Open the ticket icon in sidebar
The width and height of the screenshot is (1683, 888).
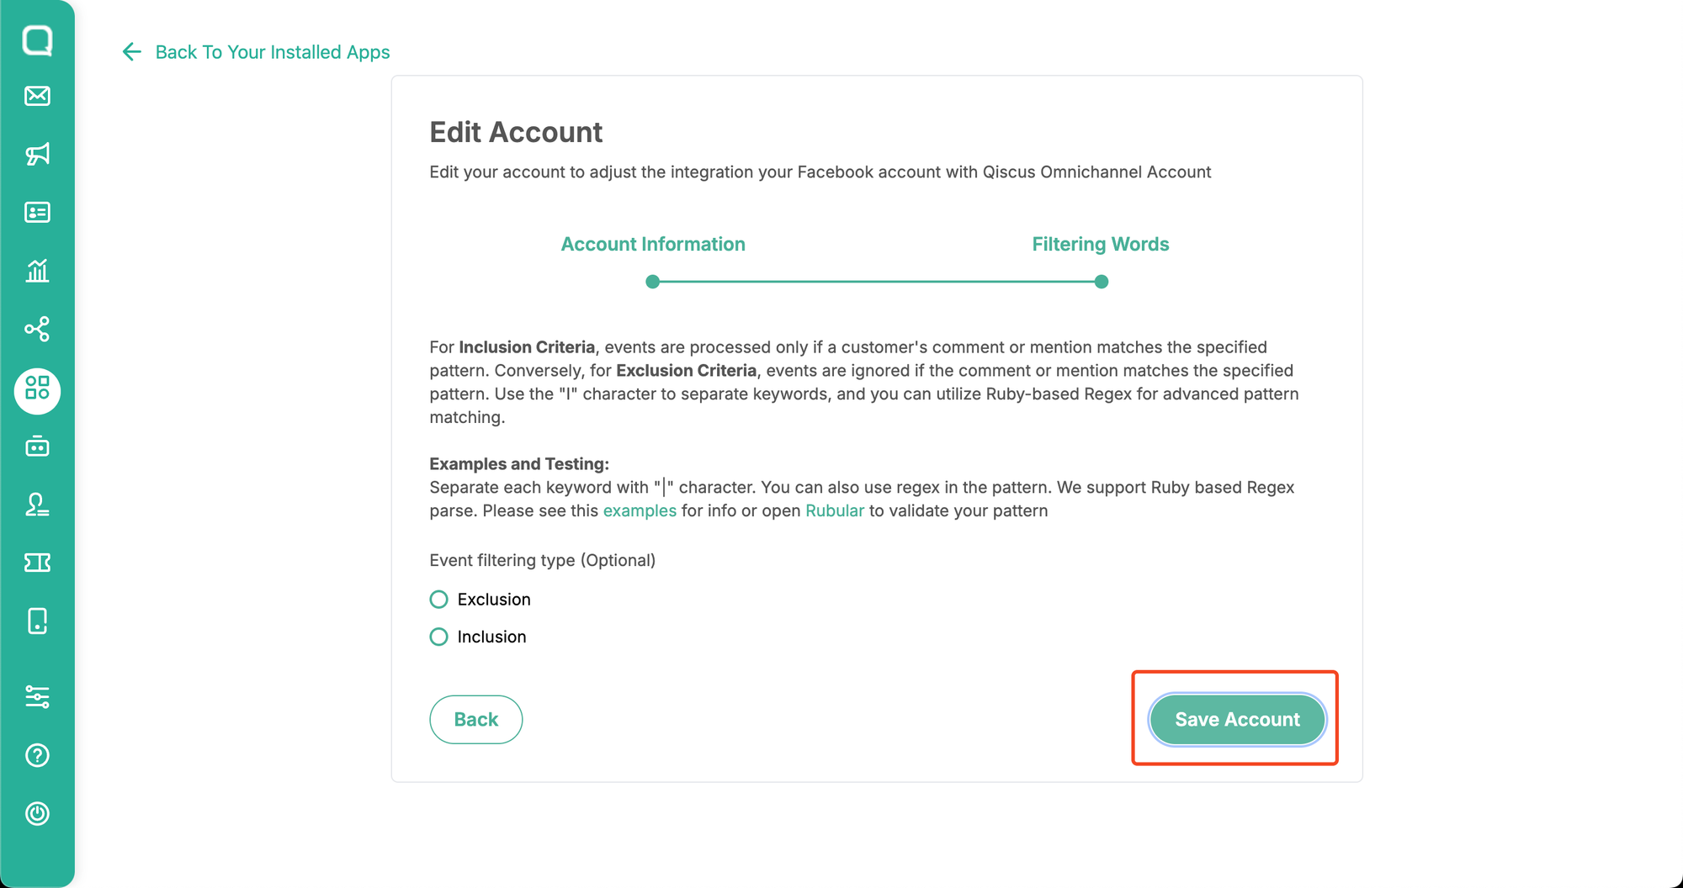click(37, 563)
